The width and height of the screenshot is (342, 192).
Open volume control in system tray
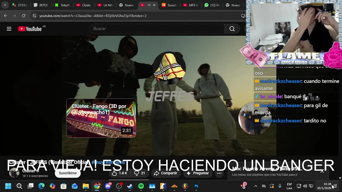305,186
